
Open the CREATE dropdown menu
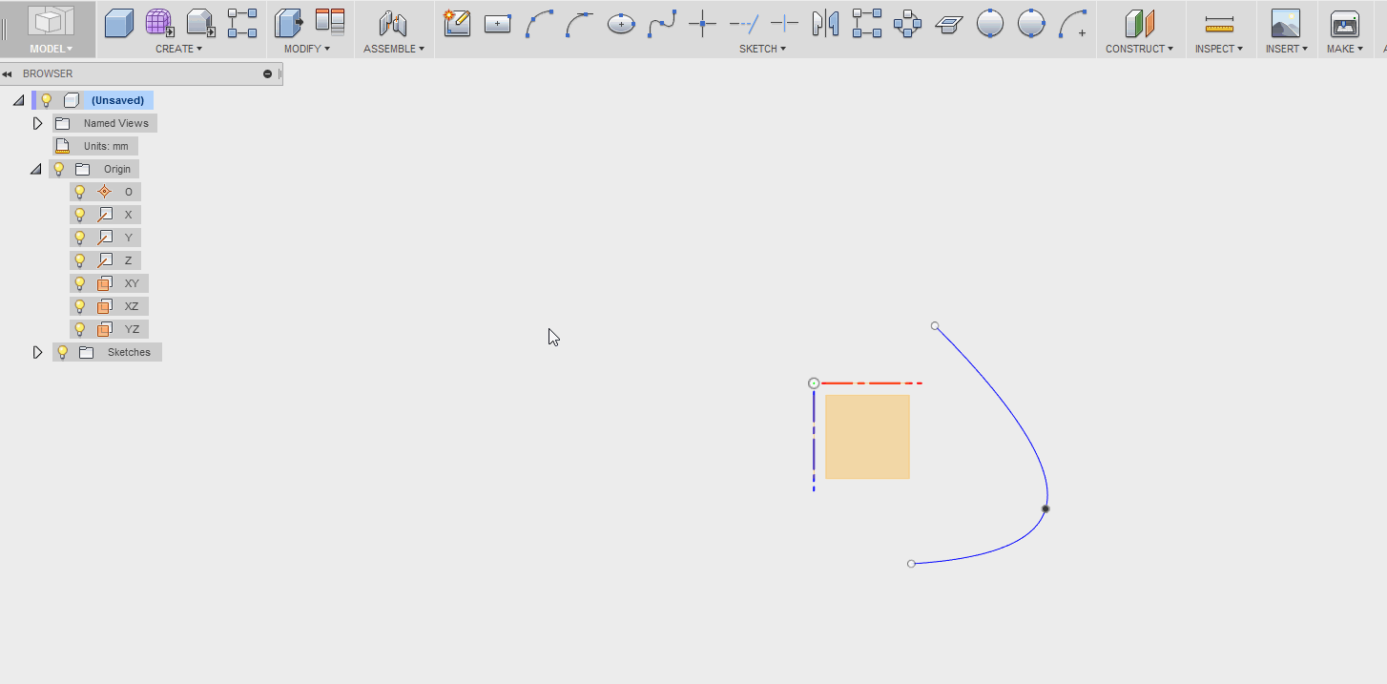tap(178, 49)
